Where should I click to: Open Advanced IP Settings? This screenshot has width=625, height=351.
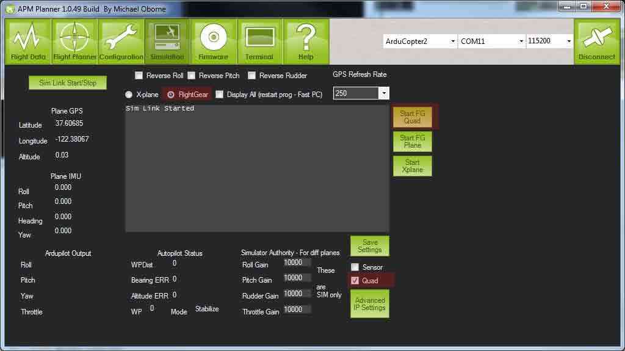tap(369, 304)
